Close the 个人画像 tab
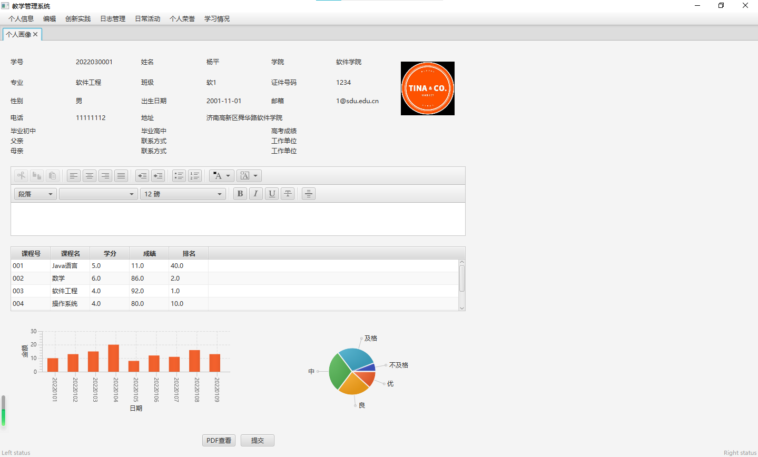This screenshot has width=758, height=457. tap(35, 34)
